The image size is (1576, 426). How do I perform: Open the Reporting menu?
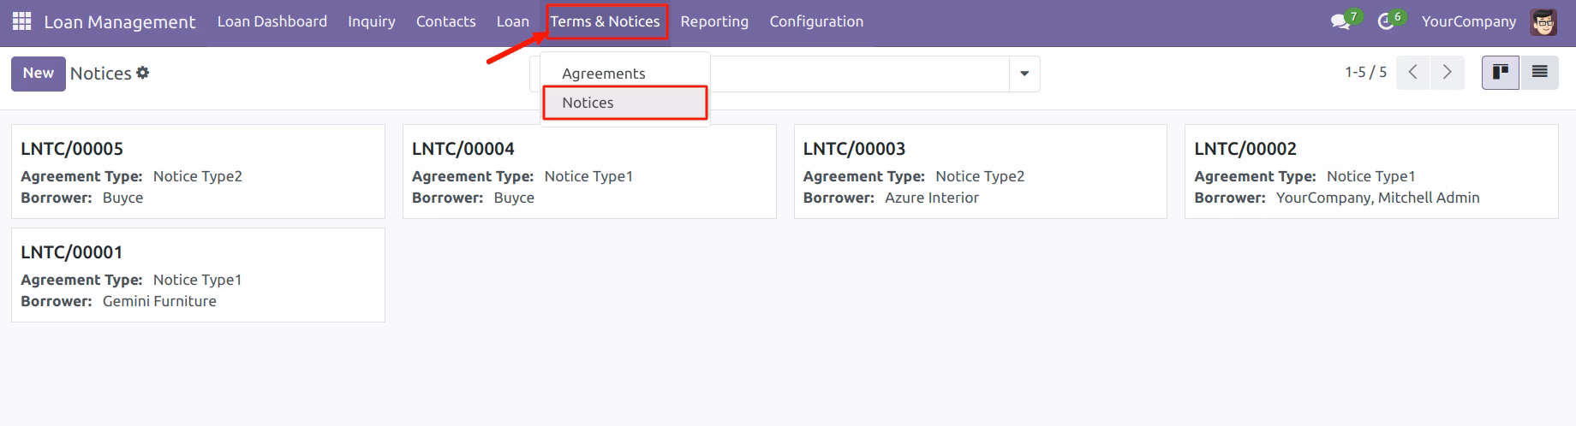click(714, 22)
